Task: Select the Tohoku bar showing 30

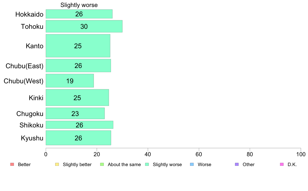Action: [x=84, y=26]
